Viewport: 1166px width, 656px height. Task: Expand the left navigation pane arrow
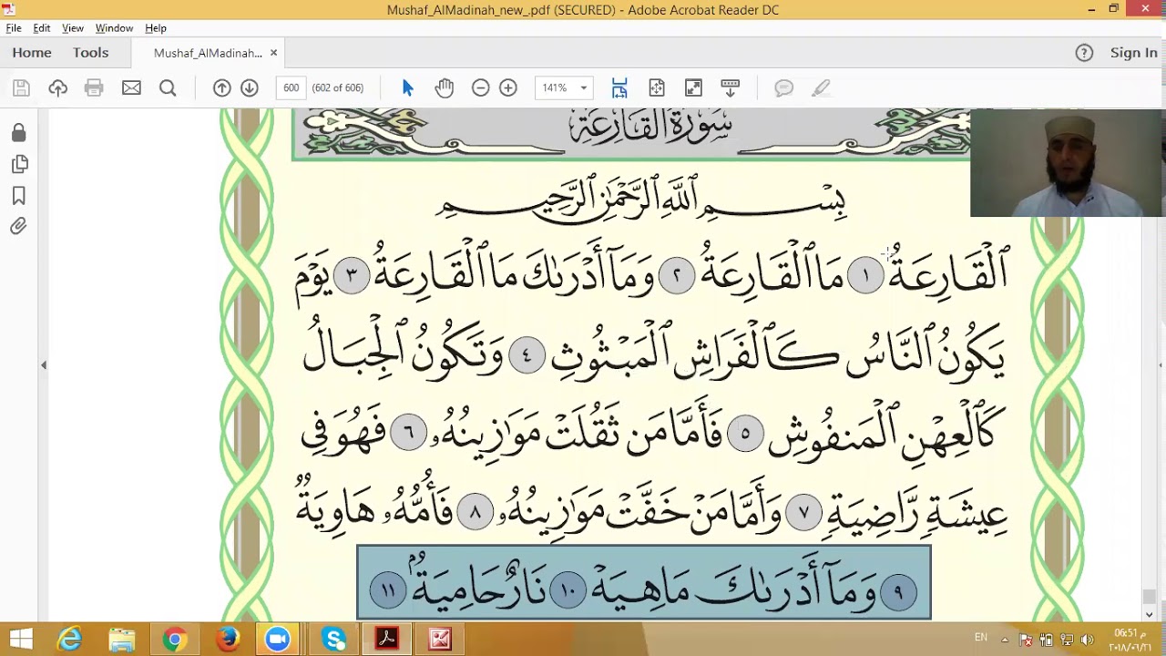tap(43, 364)
